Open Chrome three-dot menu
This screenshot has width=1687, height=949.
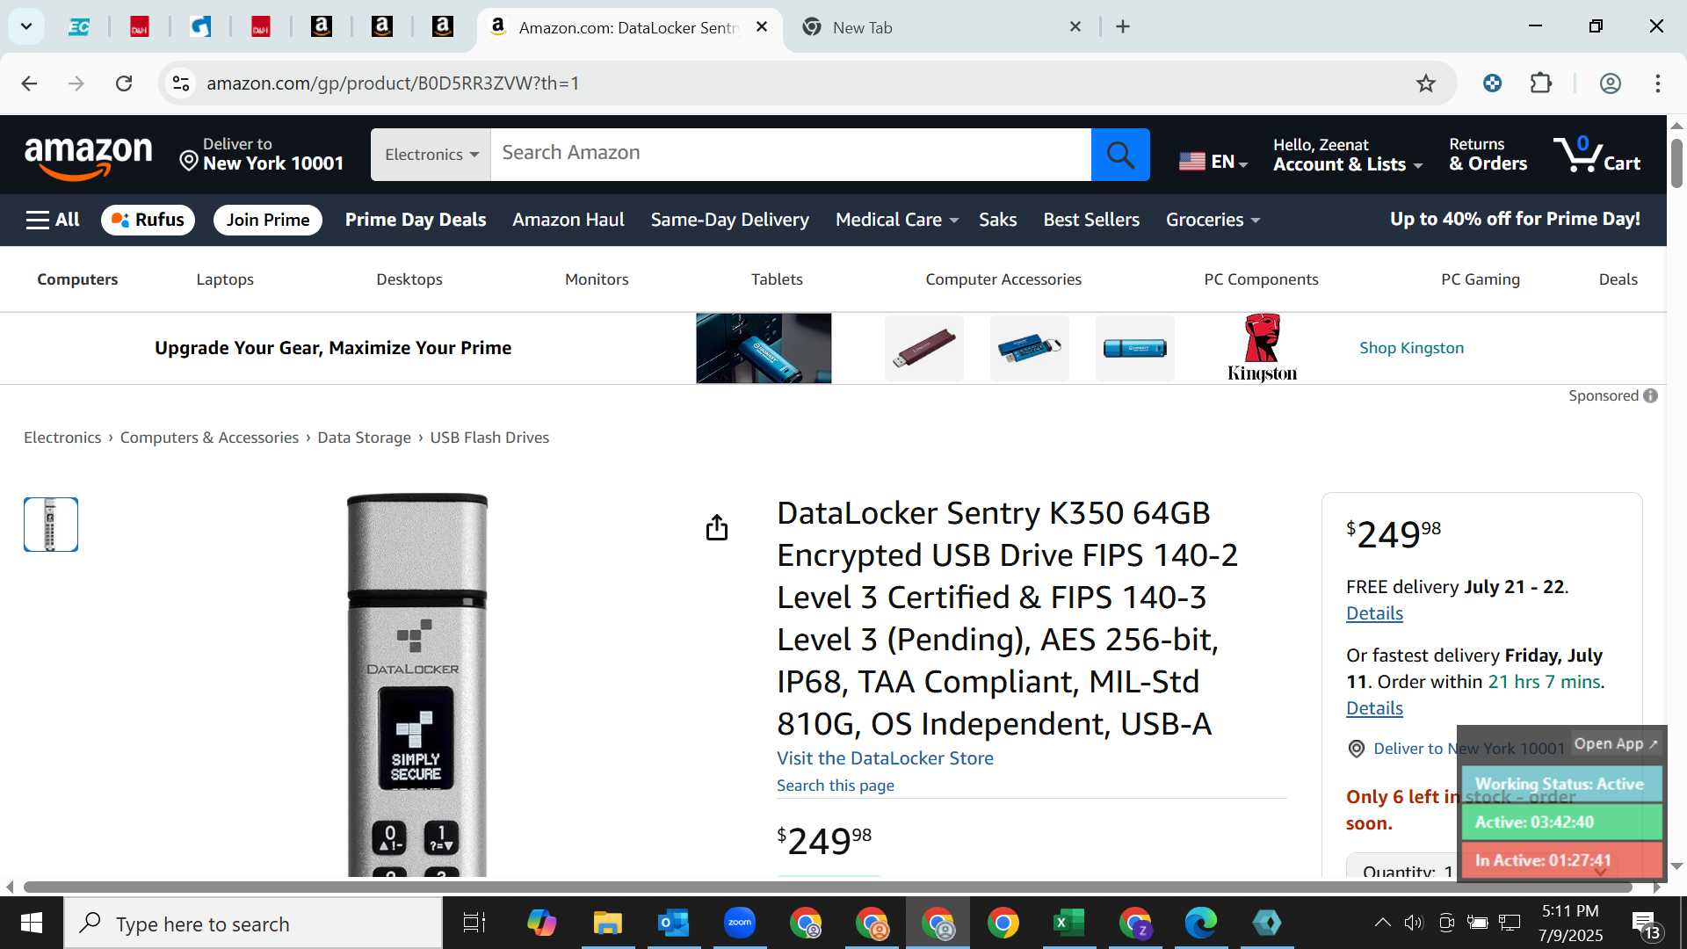click(x=1657, y=83)
